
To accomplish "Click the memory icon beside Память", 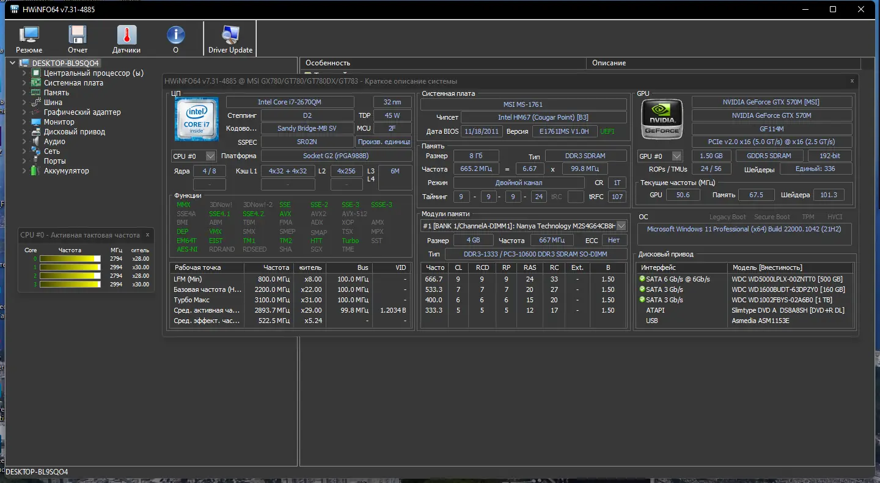I will [36, 92].
